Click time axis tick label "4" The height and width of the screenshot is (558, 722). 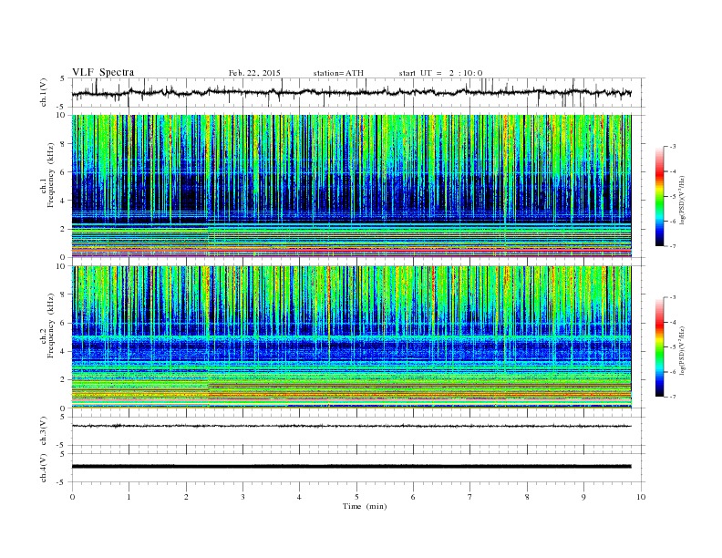click(x=300, y=497)
